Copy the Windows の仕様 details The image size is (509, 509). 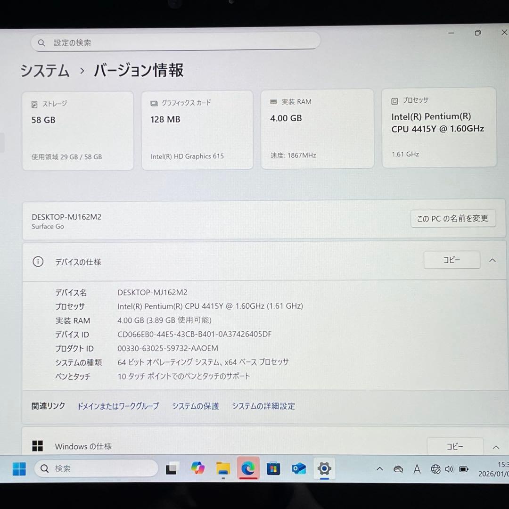coord(455,446)
